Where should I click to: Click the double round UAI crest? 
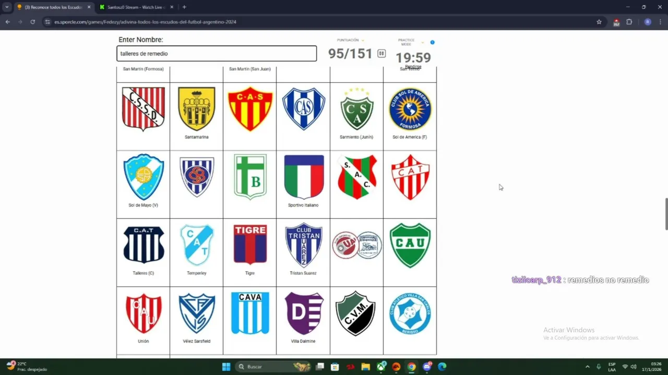click(x=357, y=245)
